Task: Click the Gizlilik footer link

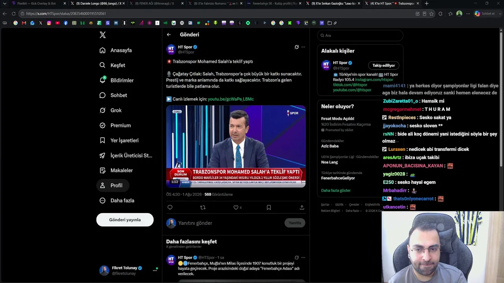Action: point(339,204)
